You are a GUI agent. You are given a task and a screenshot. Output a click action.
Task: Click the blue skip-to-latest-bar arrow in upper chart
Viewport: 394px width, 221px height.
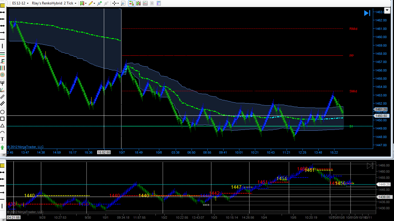tap(367, 13)
